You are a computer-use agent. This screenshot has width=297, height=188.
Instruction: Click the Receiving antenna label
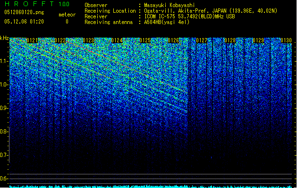click(109, 22)
